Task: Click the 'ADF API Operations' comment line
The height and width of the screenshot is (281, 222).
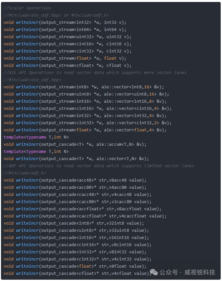Action: (99, 166)
